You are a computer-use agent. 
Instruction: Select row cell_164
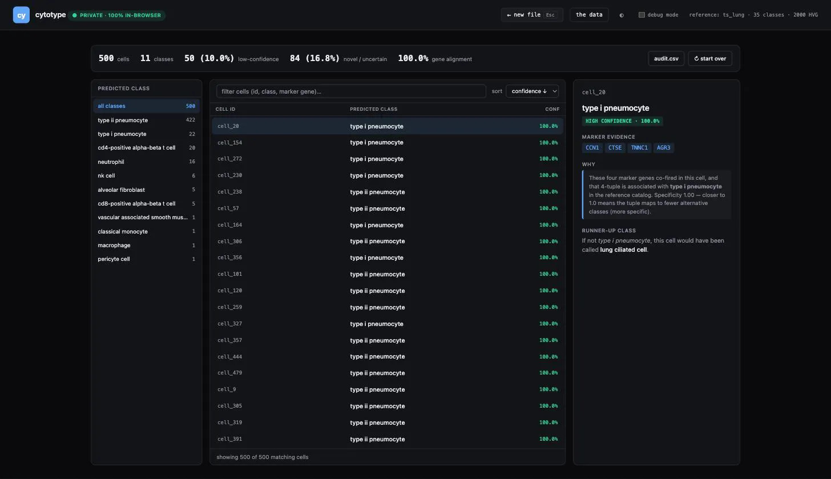click(388, 225)
